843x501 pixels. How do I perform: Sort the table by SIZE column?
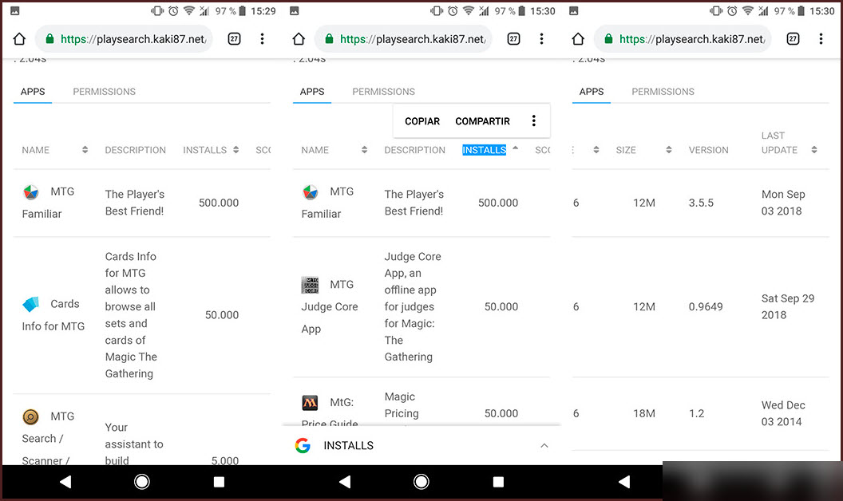tap(642, 150)
